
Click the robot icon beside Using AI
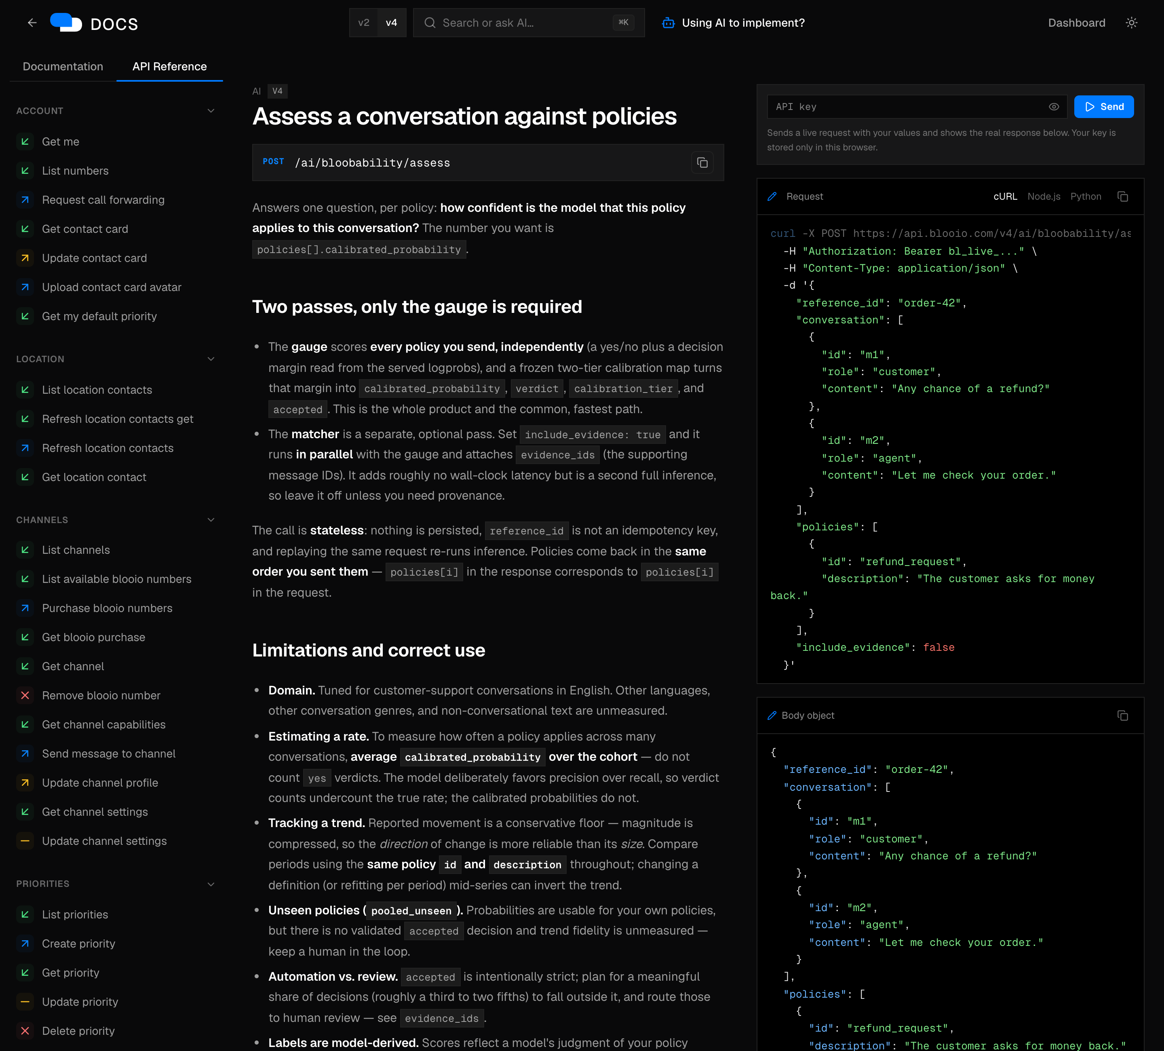click(668, 23)
